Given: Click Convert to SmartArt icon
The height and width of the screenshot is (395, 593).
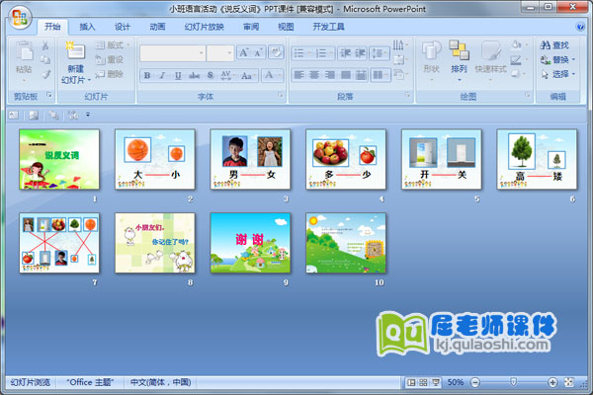Looking at the screenshot, I should coord(398,74).
